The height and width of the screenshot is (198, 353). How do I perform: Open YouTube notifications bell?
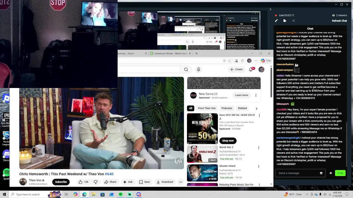pos(251,69)
